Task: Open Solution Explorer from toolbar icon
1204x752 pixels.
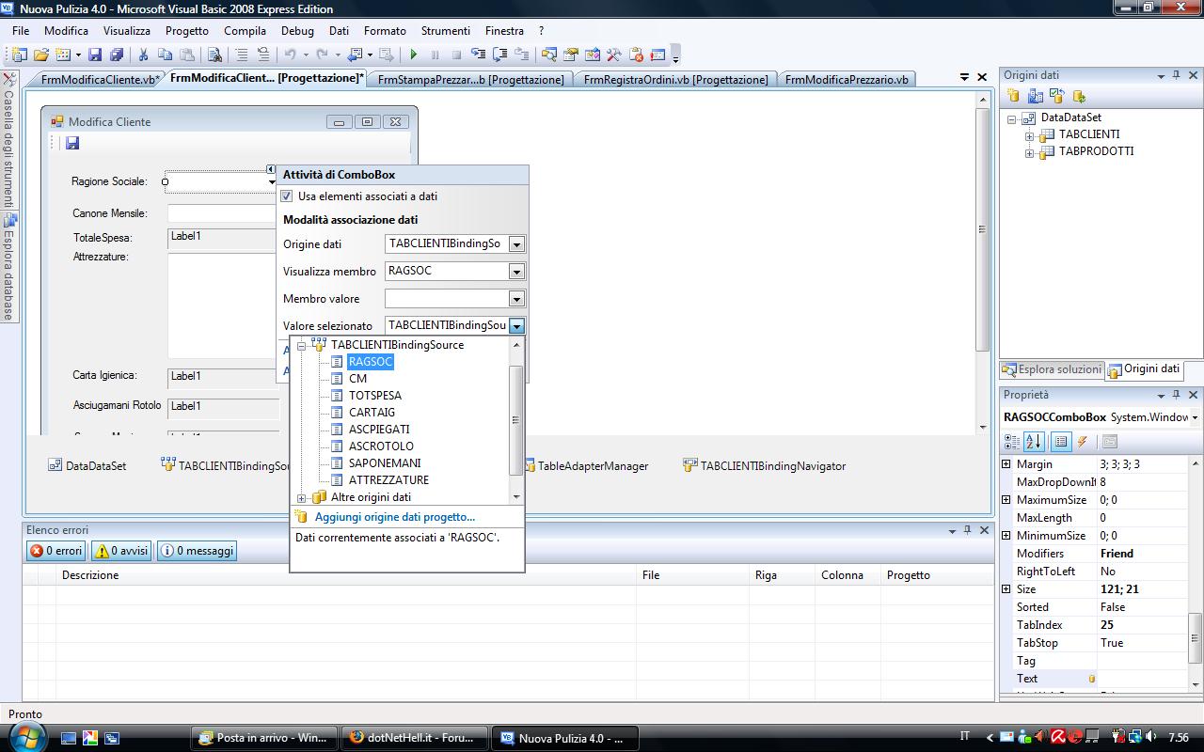Action: pos(548,55)
